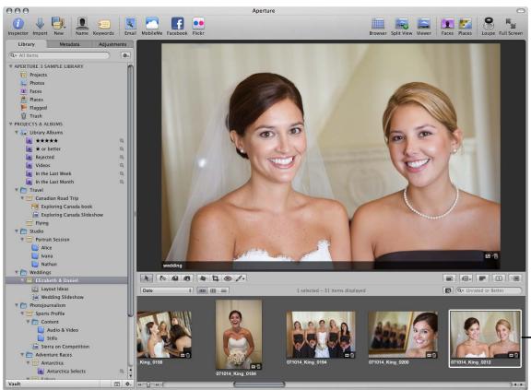
Task: Open the Viewer Mode button menu
Action: point(466,278)
